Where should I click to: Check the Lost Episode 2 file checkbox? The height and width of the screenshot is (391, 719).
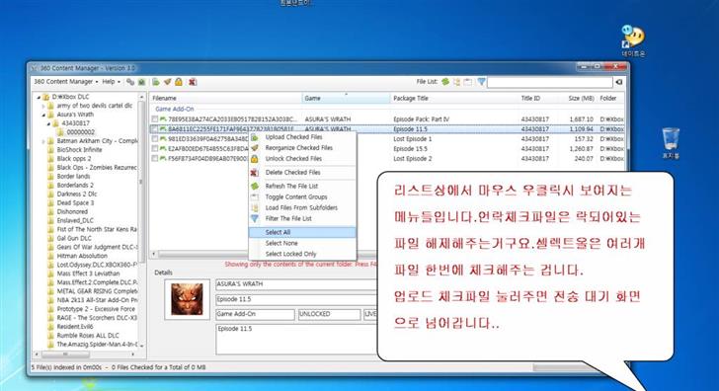click(x=155, y=159)
